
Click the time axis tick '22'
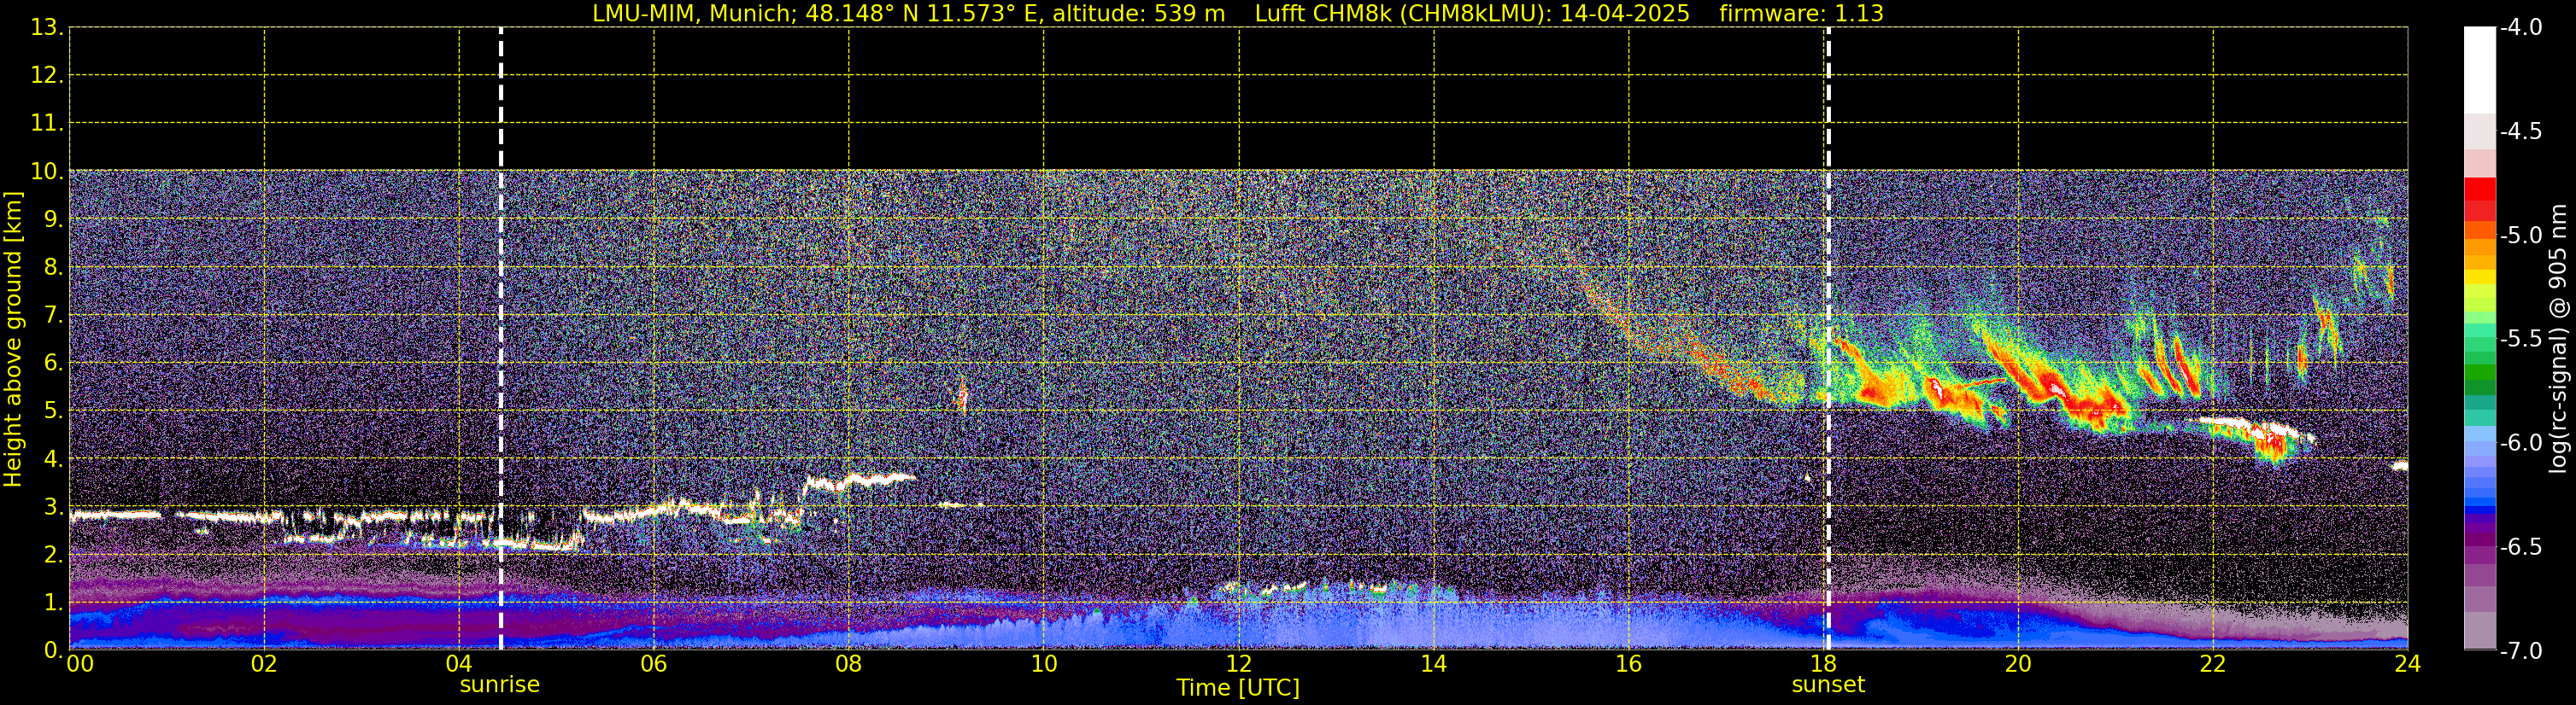2213,664
